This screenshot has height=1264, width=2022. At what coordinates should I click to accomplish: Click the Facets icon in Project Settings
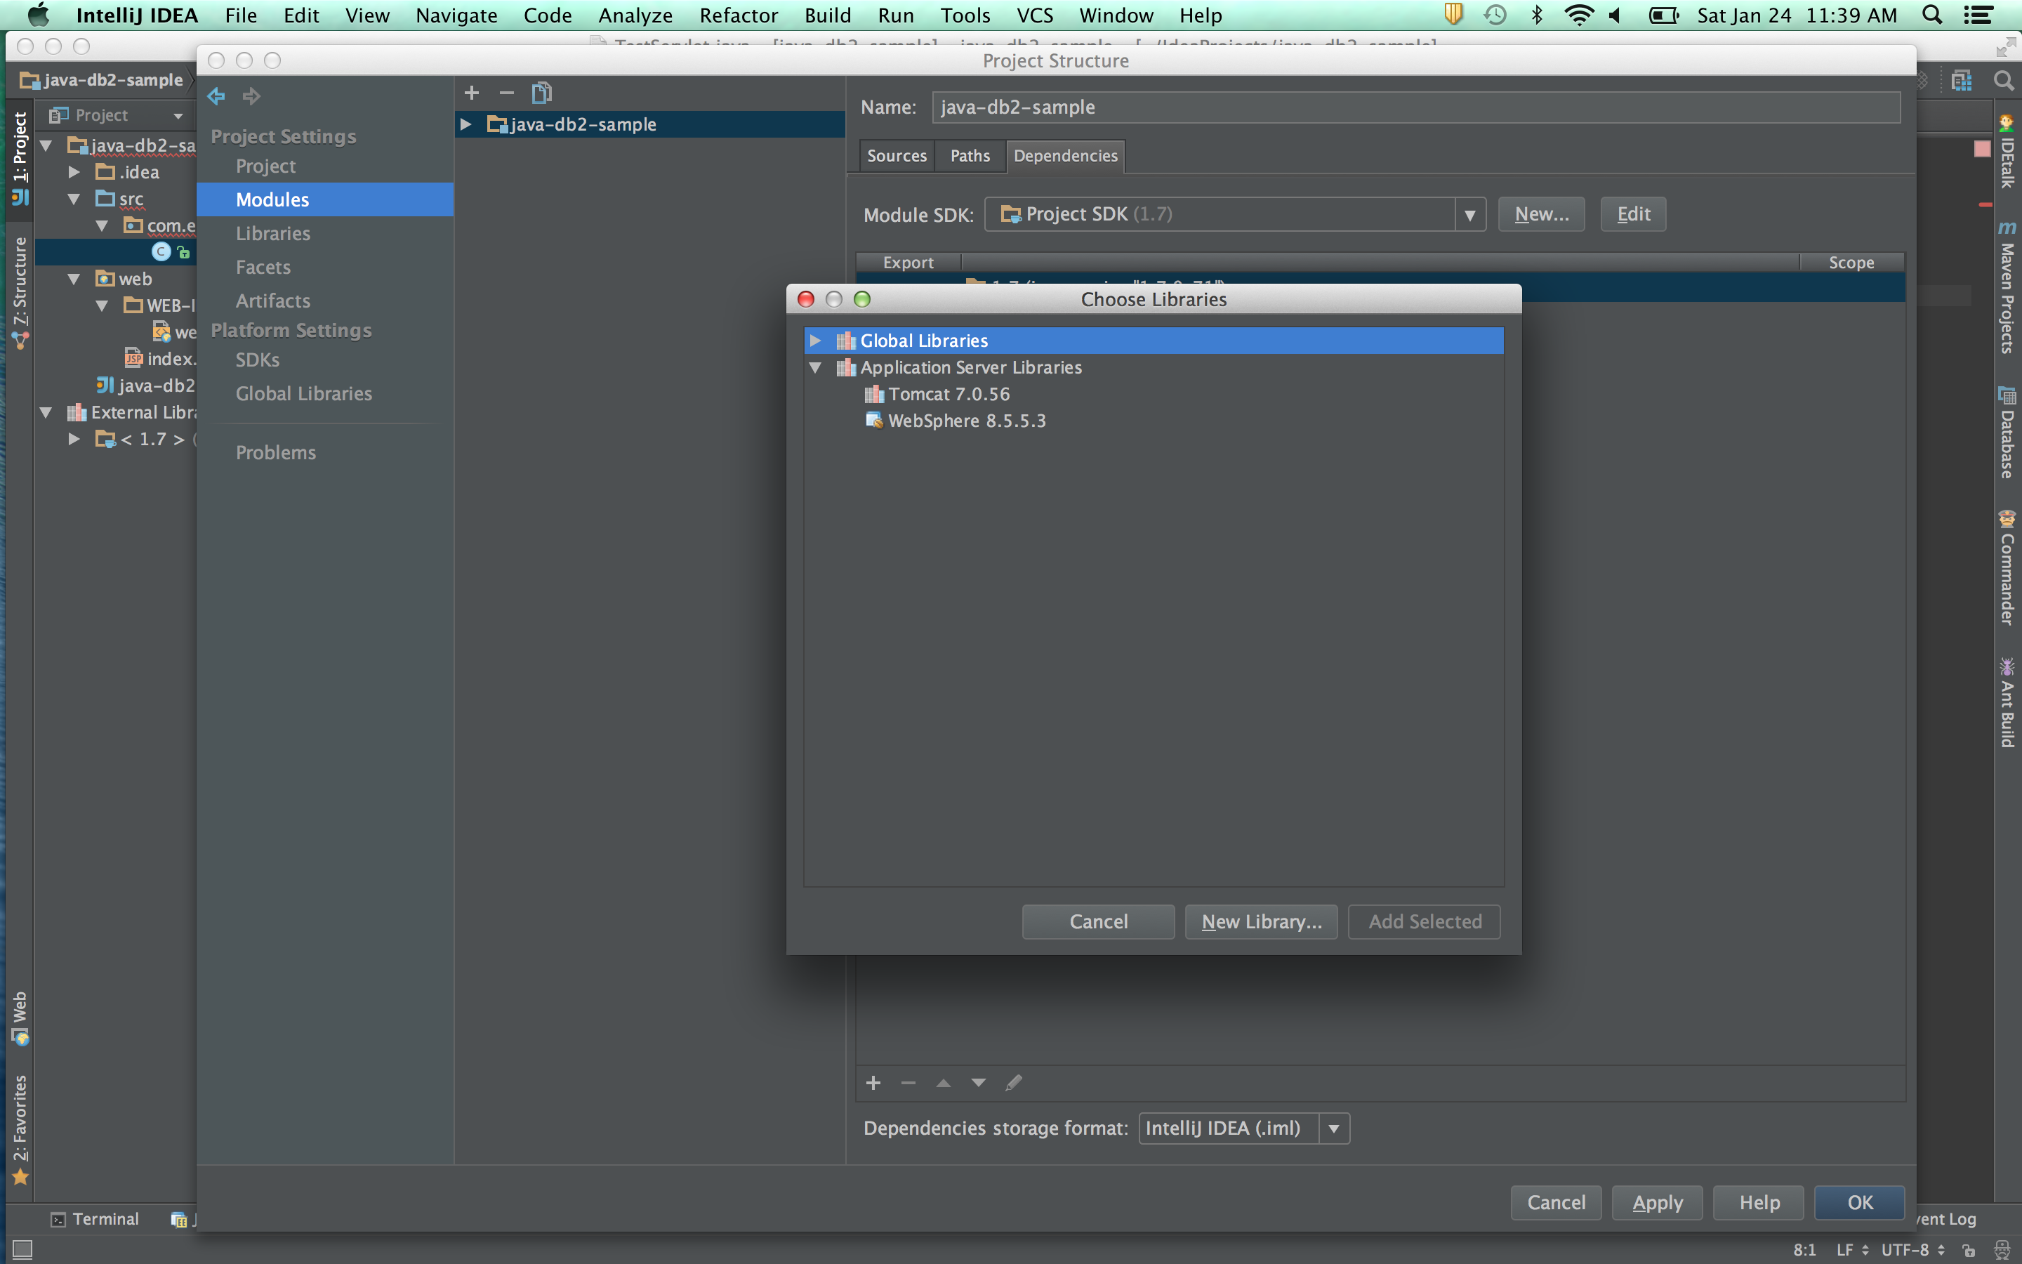tap(262, 265)
